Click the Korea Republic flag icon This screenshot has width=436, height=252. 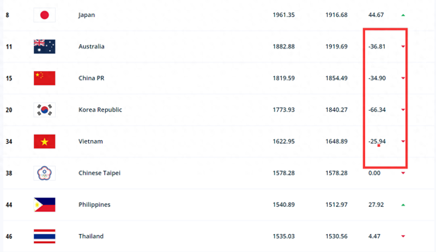(44, 110)
